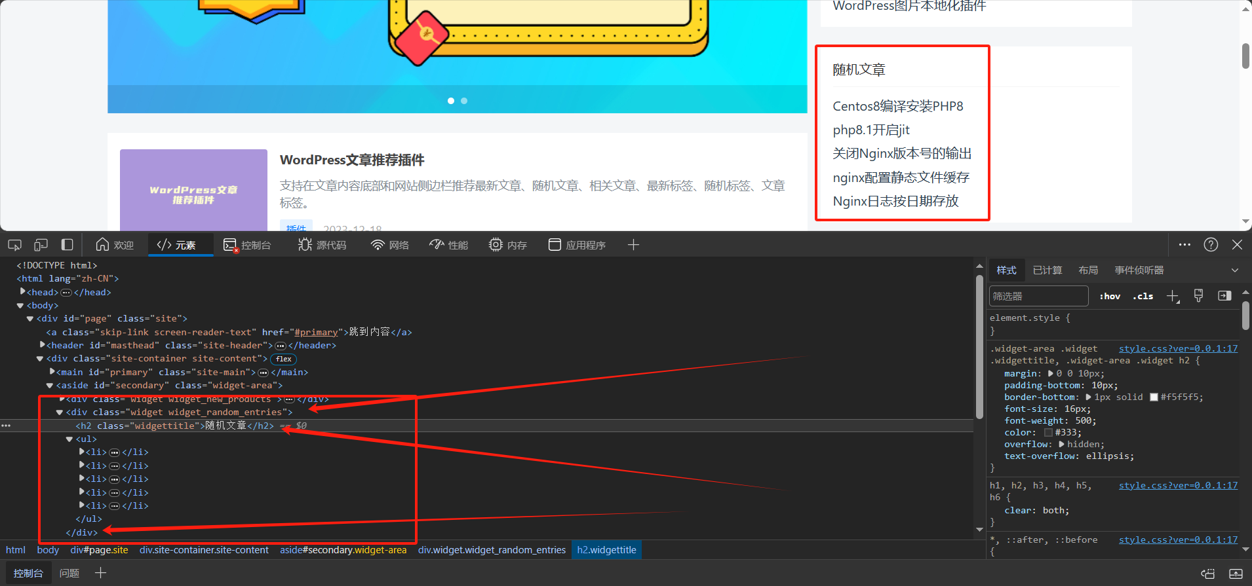The height and width of the screenshot is (586, 1252).
Task: Open DevTools three-dot customize menu
Action: point(1184,245)
